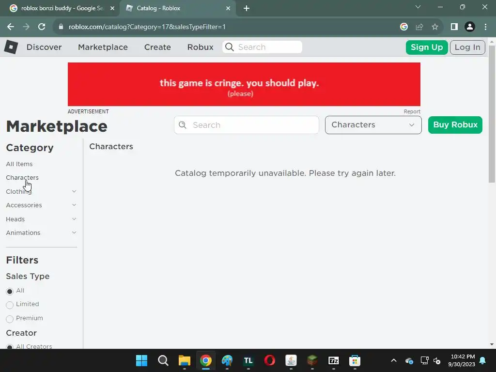The height and width of the screenshot is (372, 496).
Task: Click the Google icon in address bar
Action: (x=403, y=27)
